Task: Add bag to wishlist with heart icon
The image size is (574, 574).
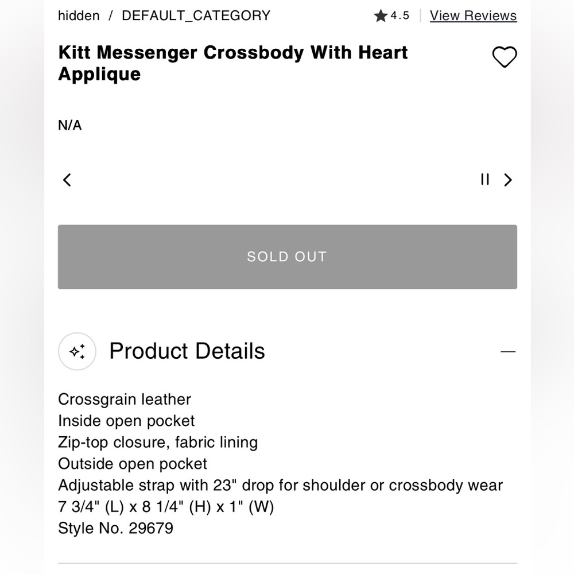Action: tap(505, 57)
